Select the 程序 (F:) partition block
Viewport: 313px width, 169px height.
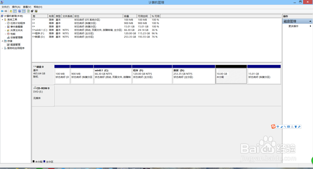pyautogui.click(x=152, y=74)
